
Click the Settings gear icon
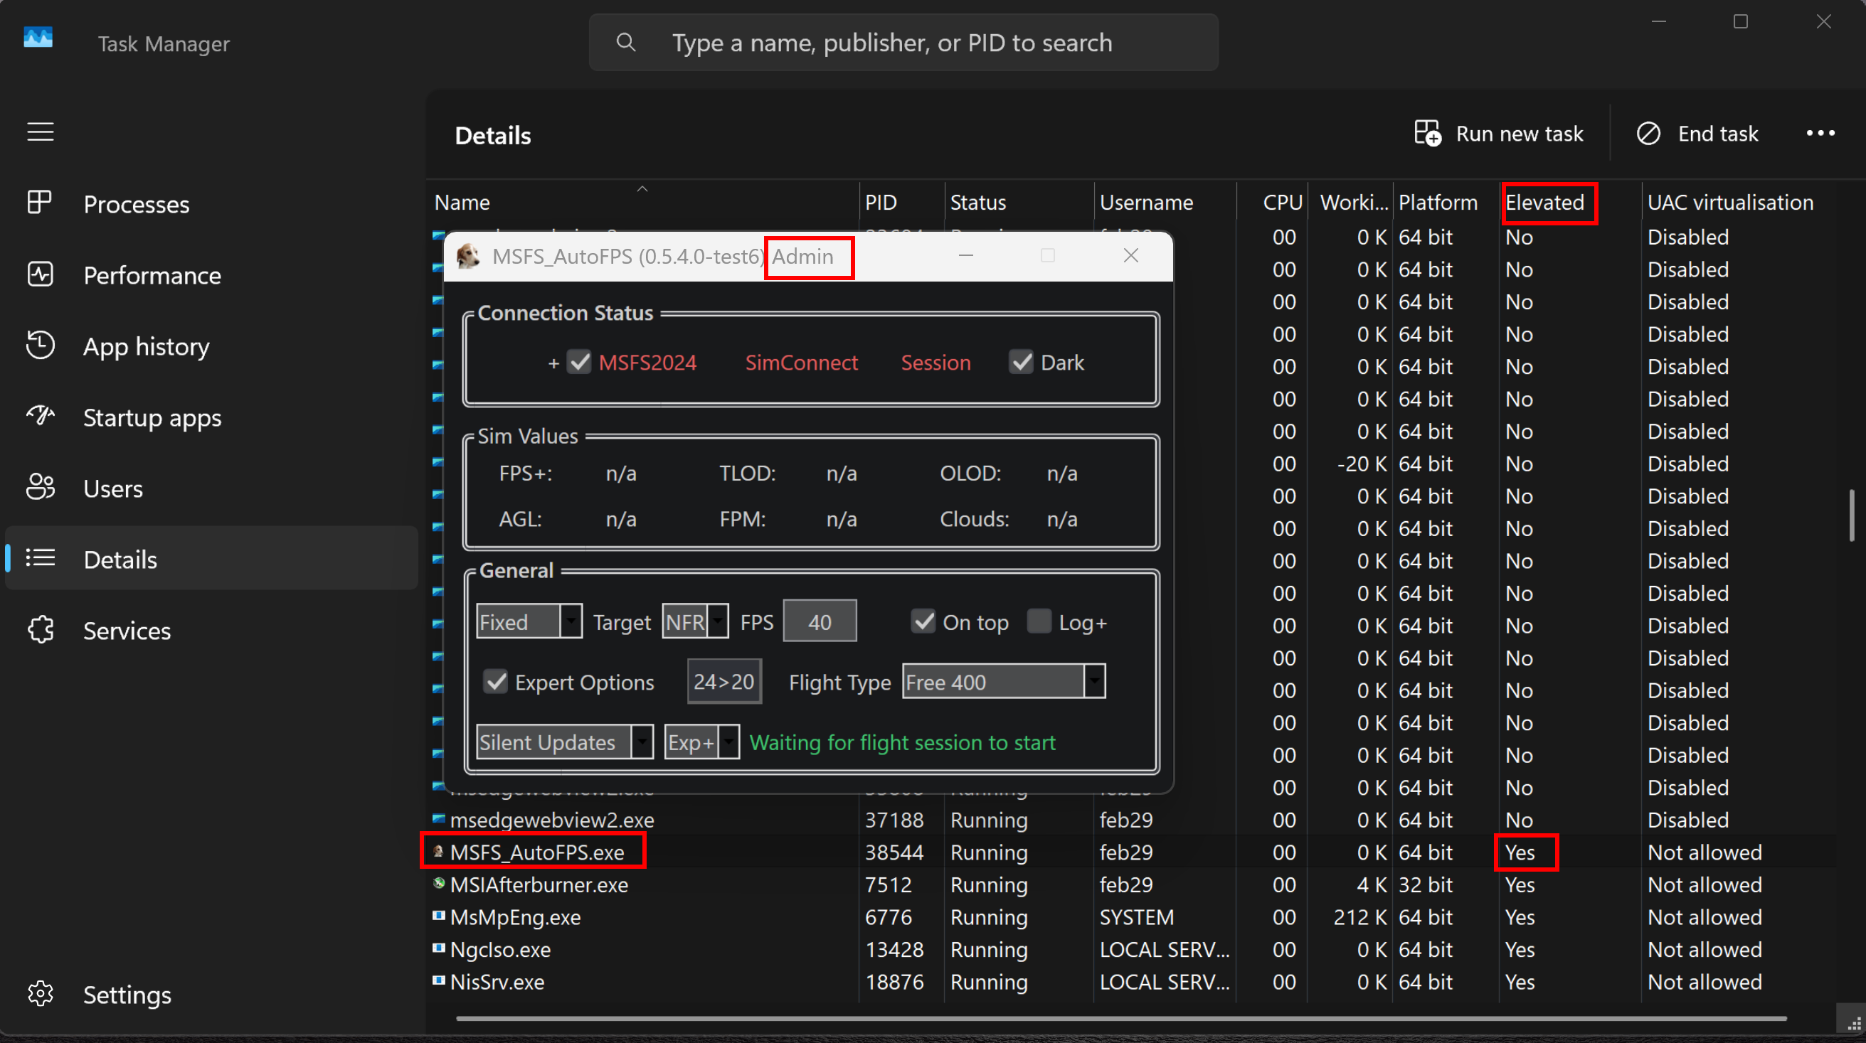point(40,994)
